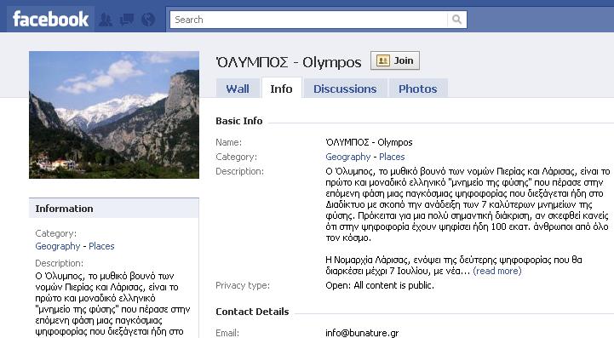Open the notifications globe icon
This screenshot has height=338, width=614.
pos(148,20)
